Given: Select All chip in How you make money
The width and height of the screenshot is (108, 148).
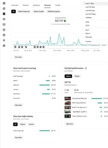Looking at the screenshot, I should 15,124.
